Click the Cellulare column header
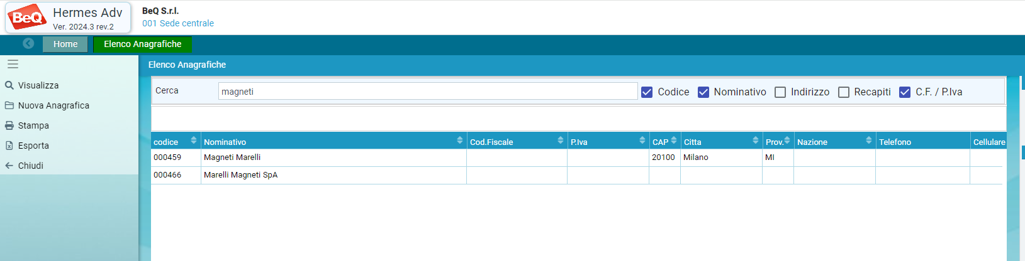 pyautogui.click(x=989, y=141)
